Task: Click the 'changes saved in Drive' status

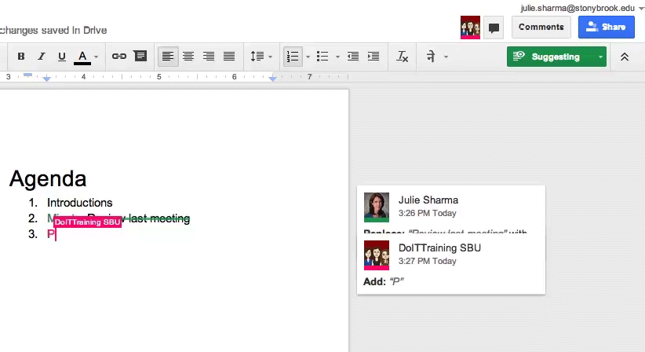Action: pyautogui.click(x=53, y=31)
